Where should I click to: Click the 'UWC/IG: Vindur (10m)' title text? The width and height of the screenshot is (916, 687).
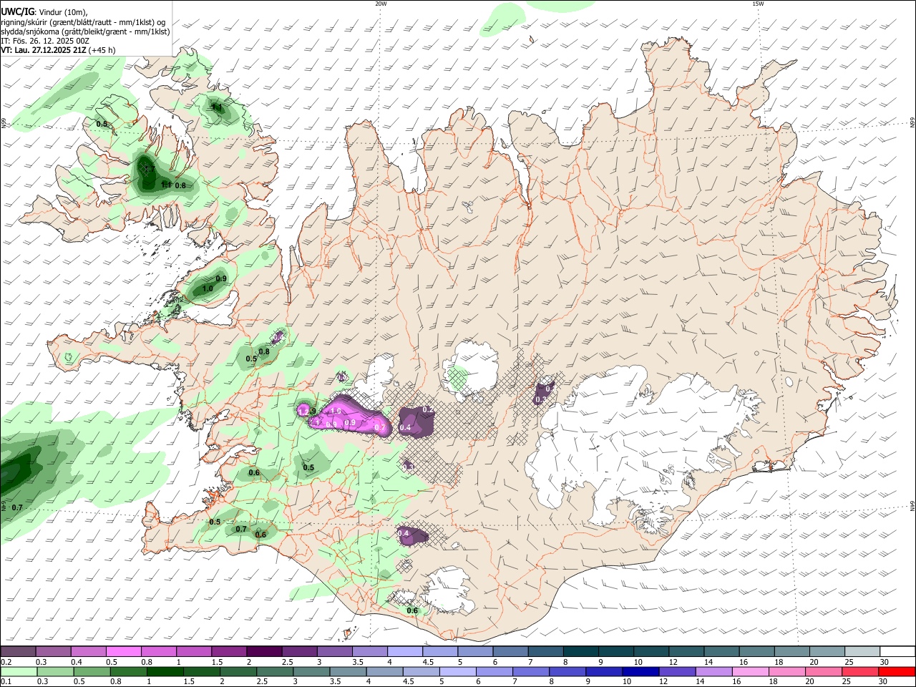(x=44, y=12)
